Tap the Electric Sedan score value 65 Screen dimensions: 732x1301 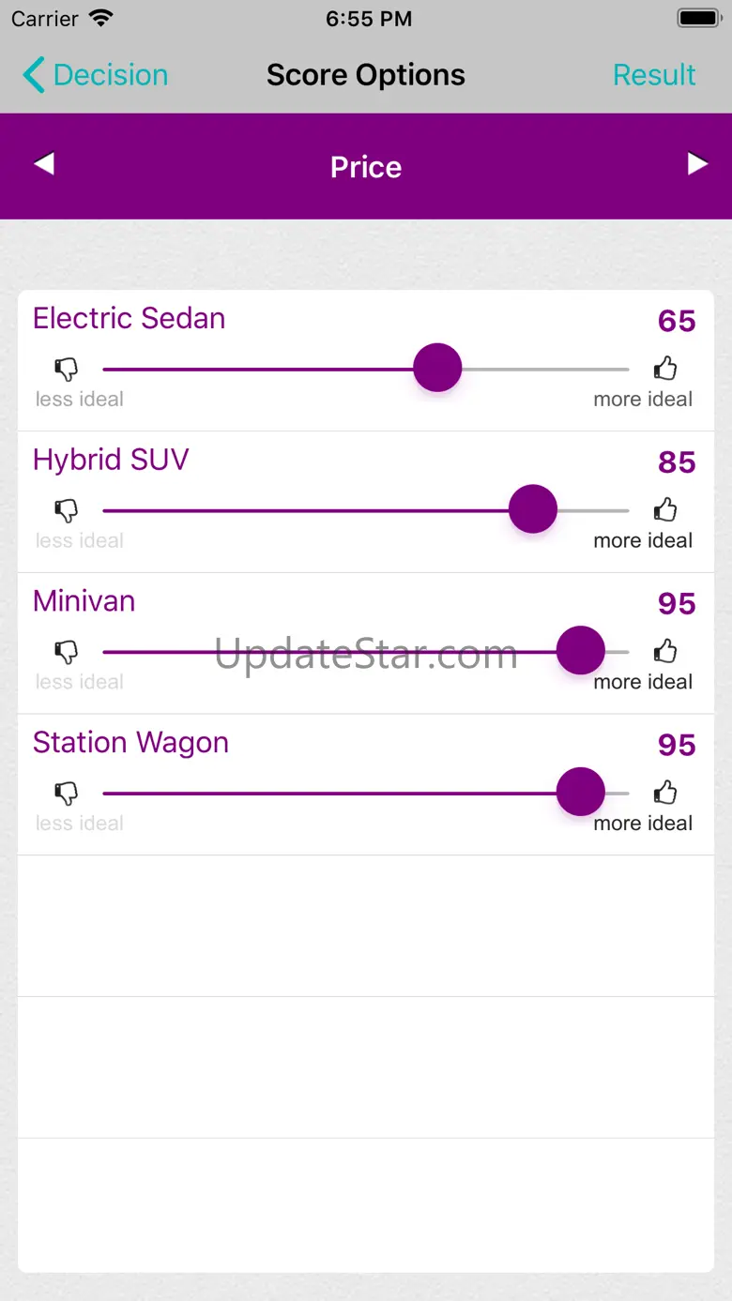(x=677, y=321)
